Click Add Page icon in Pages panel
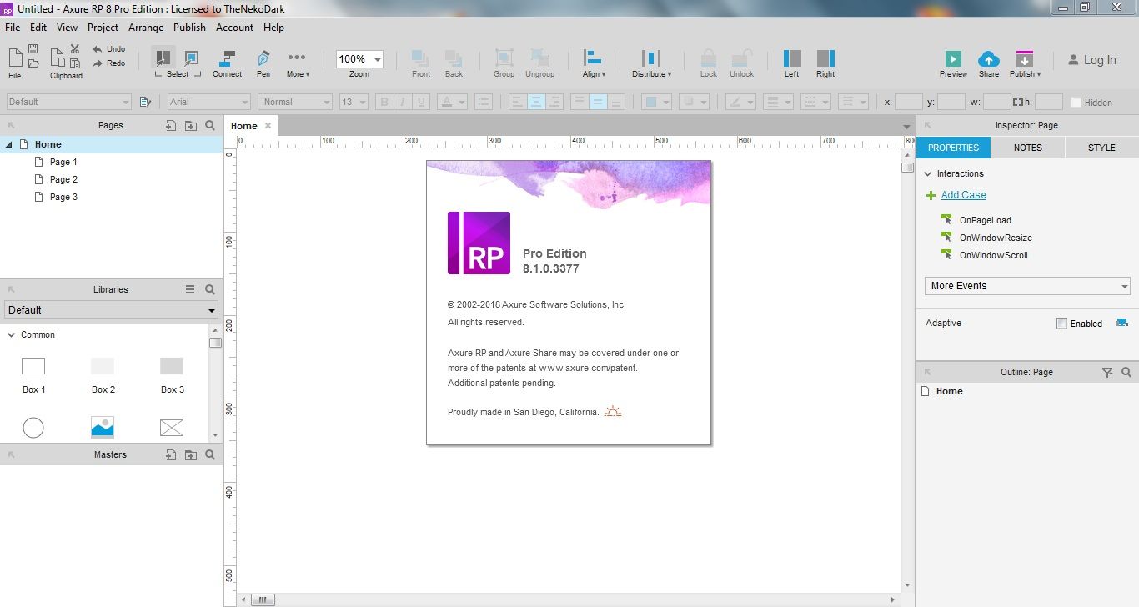This screenshot has height=607, width=1139. [x=171, y=125]
